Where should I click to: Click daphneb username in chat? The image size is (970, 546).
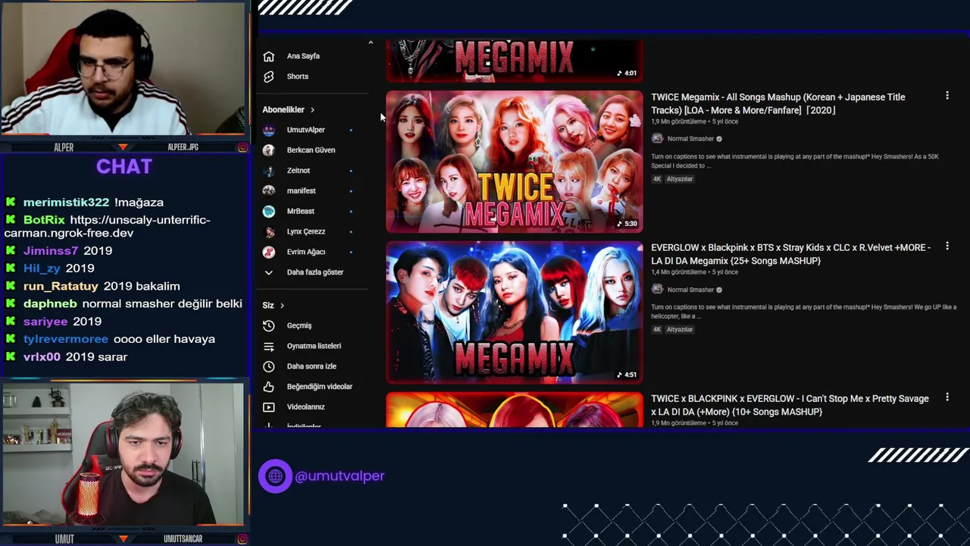50,304
